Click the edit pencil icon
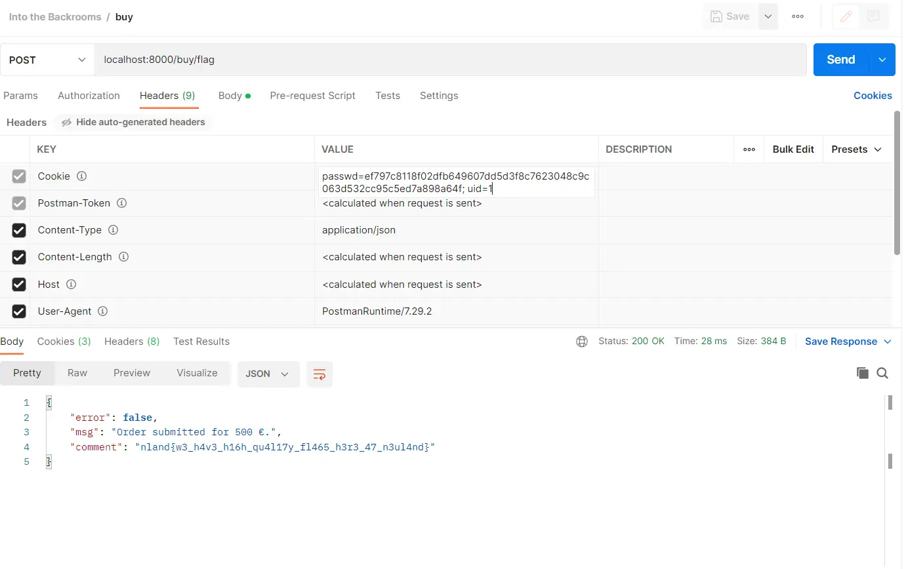The width and height of the screenshot is (906, 569). coord(846,17)
